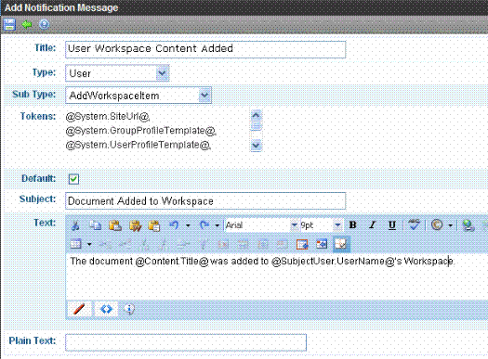Open the Sub Type dropdown AddWorkspaceItem
The width and height of the screenshot is (488, 359).
pos(204,95)
